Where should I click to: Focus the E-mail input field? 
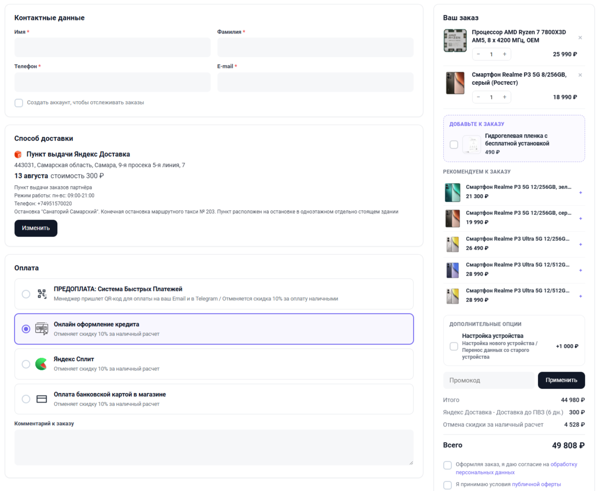point(315,82)
